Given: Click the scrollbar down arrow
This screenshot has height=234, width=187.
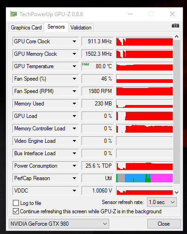Looking at the screenshot, I should [x=176, y=192].
